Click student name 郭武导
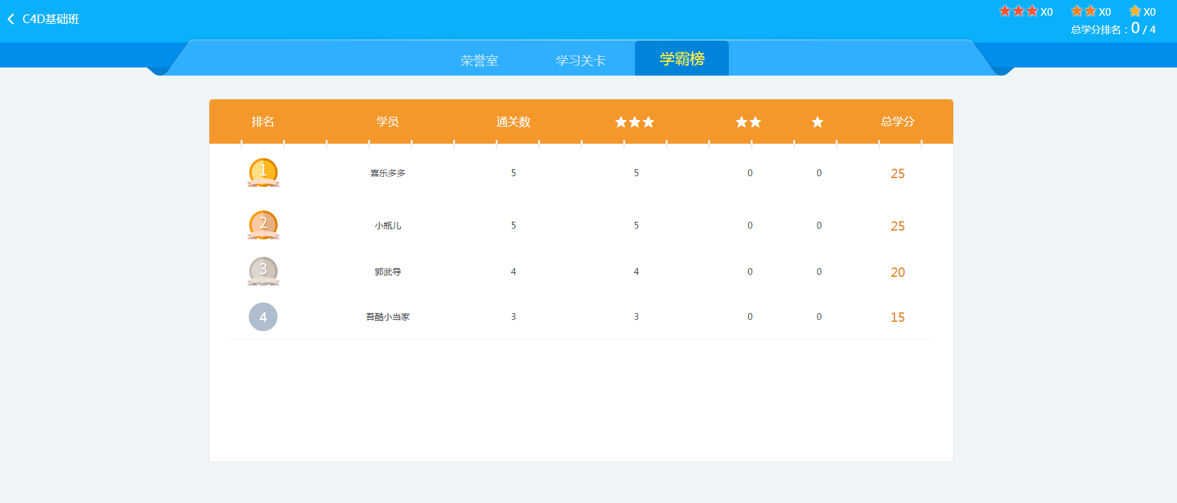The image size is (1177, 503). [388, 272]
